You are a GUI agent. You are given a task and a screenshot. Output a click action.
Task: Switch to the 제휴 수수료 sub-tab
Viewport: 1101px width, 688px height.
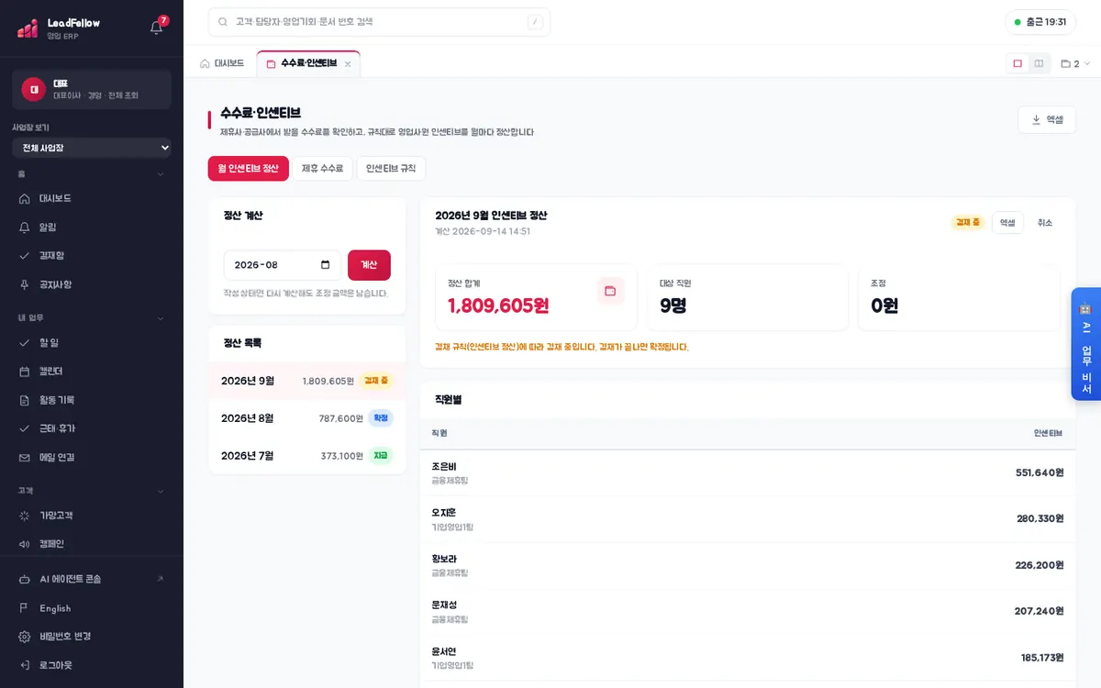(322, 168)
